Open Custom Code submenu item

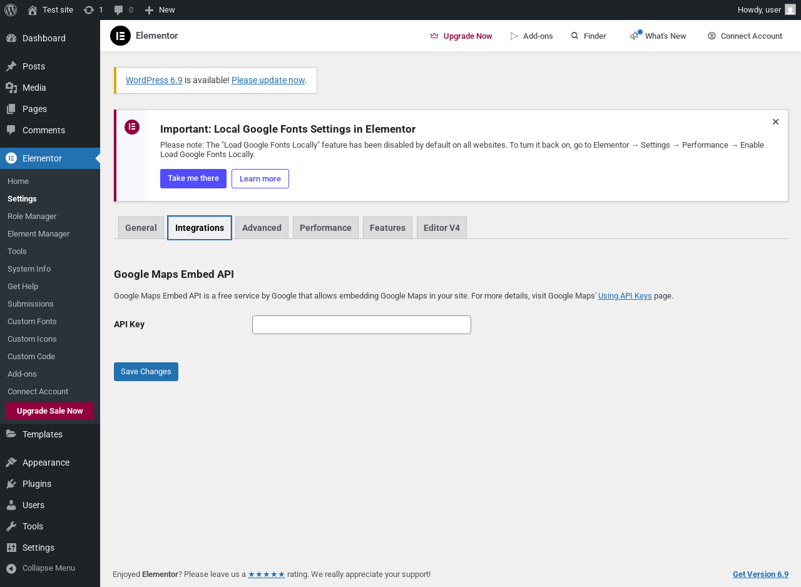click(x=31, y=357)
